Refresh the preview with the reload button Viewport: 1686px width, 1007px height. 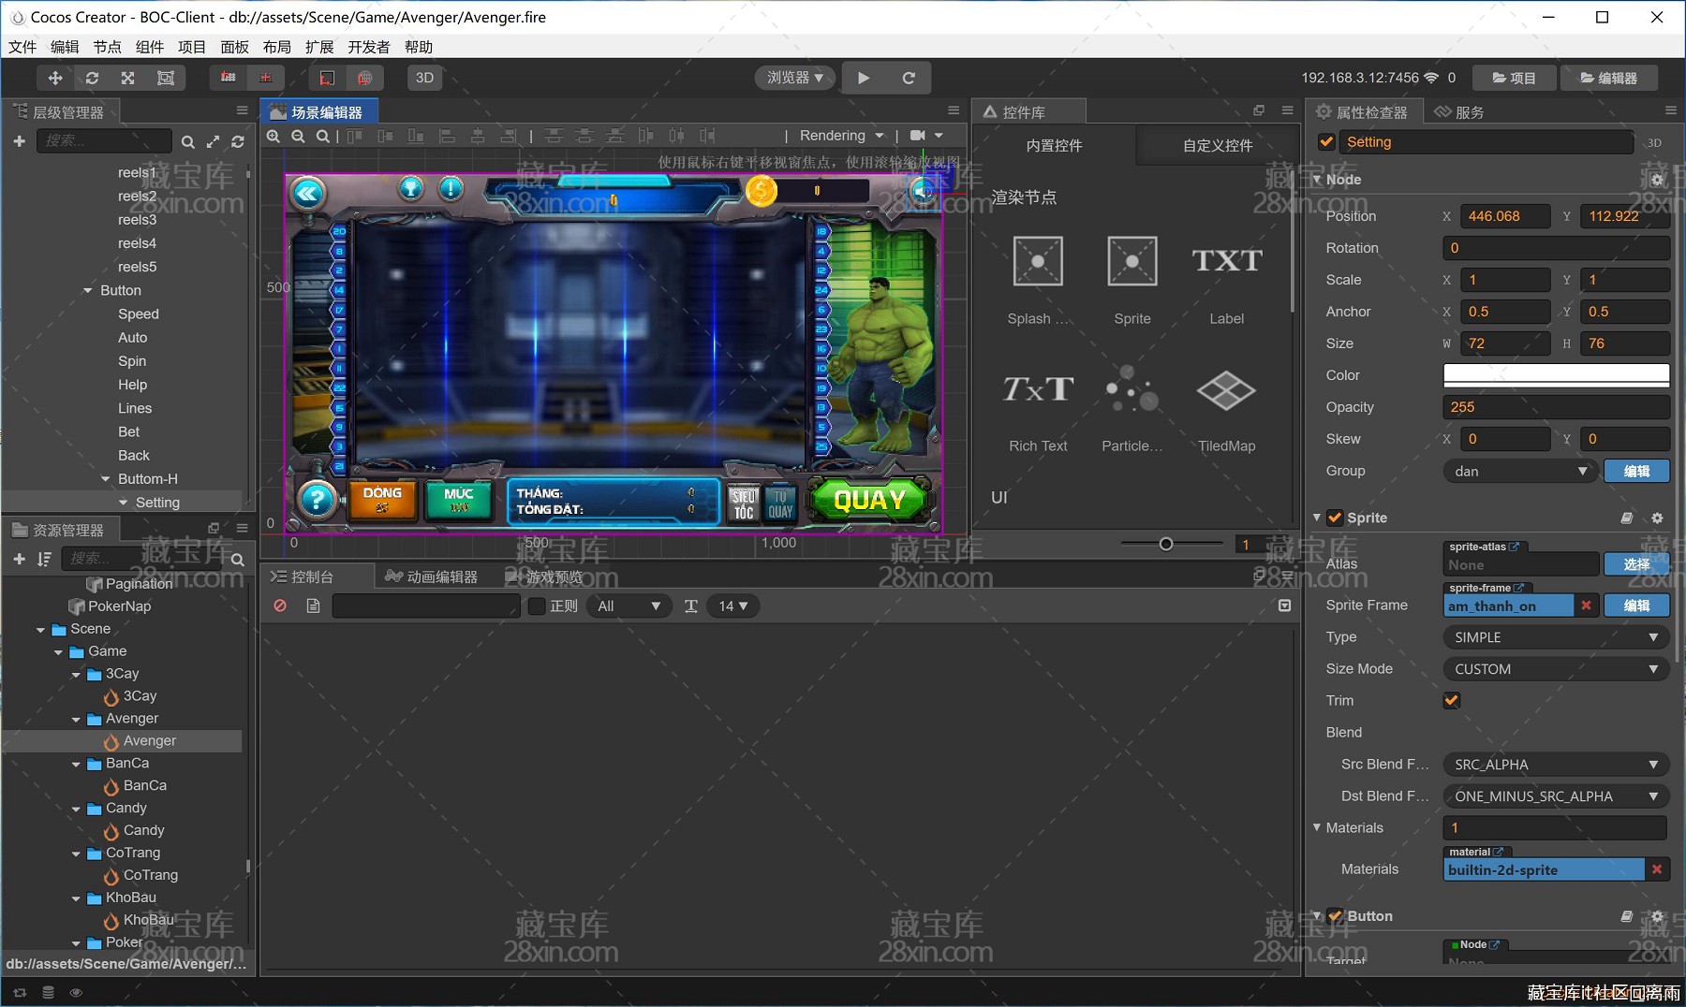click(908, 78)
